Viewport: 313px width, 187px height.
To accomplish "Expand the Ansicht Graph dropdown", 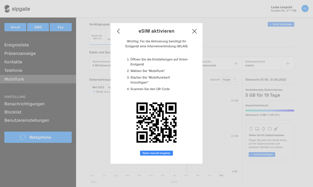I will click(228, 80).
